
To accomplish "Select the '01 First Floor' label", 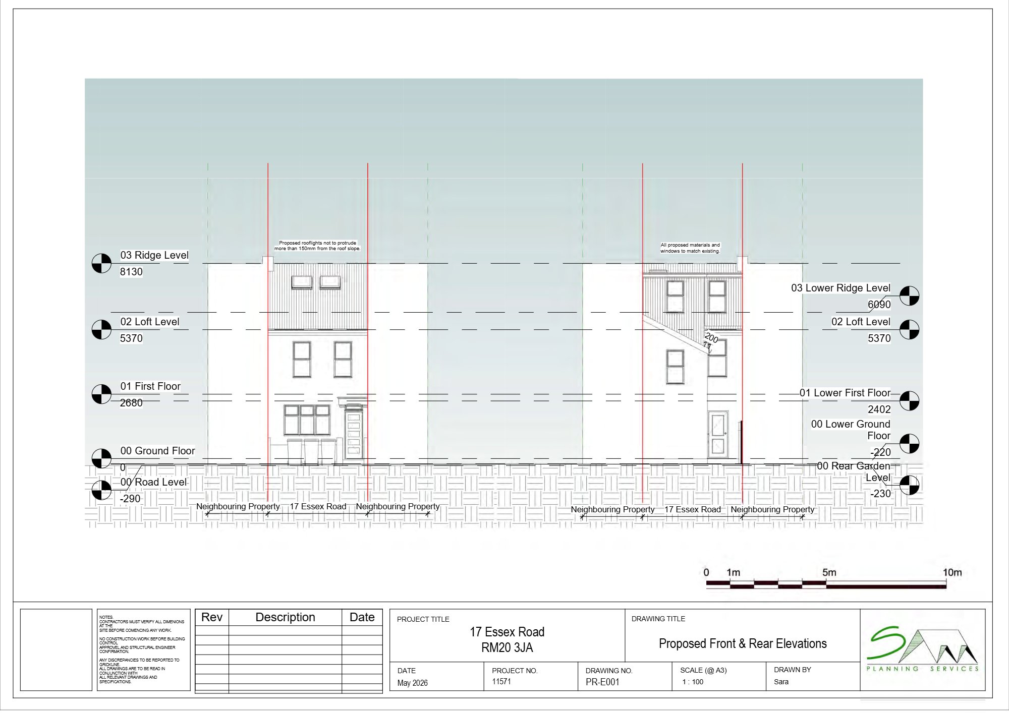I will [150, 386].
